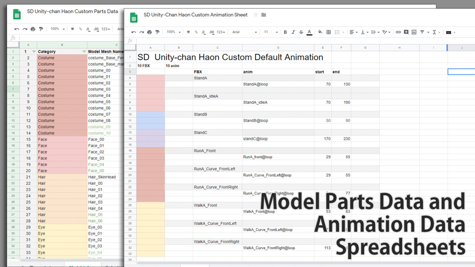Toggle the filter on Category column header
The image size is (475, 267).
84,51
